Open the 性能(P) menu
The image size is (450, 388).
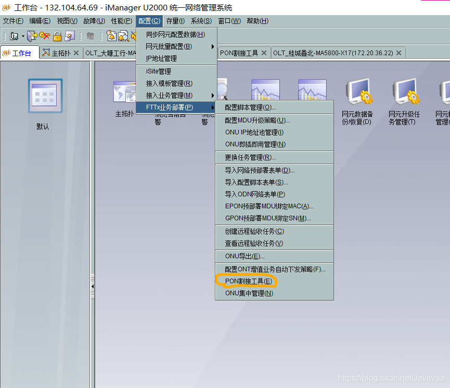coord(122,21)
